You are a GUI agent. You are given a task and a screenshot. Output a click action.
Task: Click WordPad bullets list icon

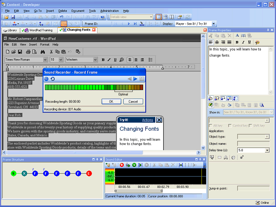[151, 60]
